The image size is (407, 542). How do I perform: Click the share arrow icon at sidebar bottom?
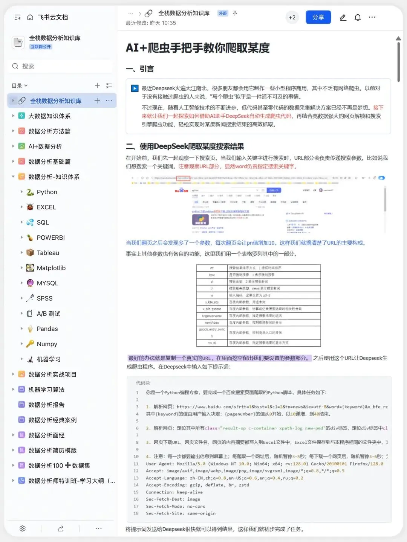click(x=61, y=528)
